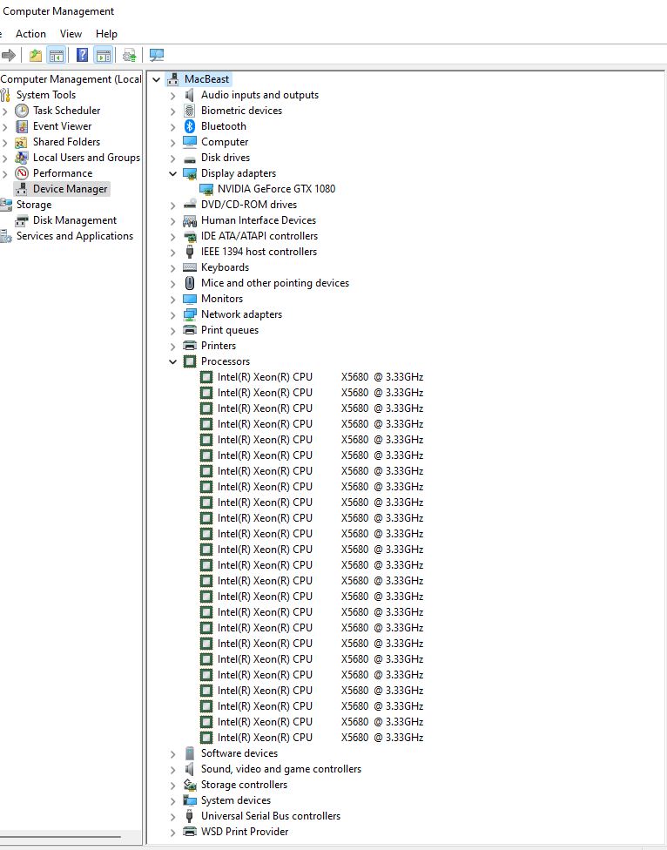
Task: Collapse the MacBeast computer node
Action: pyautogui.click(x=156, y=80)
